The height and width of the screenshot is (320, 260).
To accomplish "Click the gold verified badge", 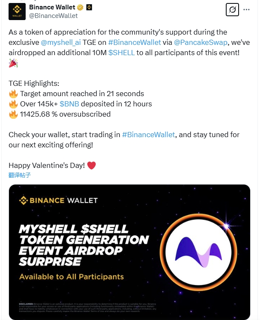I will tap(80, 7).
